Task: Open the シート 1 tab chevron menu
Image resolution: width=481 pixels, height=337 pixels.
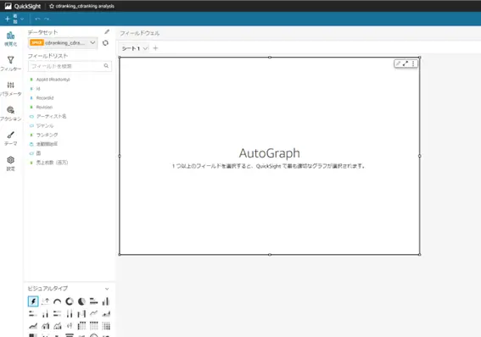Action: click(145, 48)
